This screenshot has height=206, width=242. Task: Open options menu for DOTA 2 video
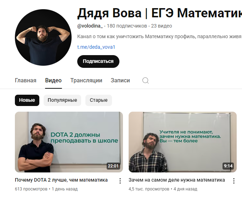[x=120, y=181]
